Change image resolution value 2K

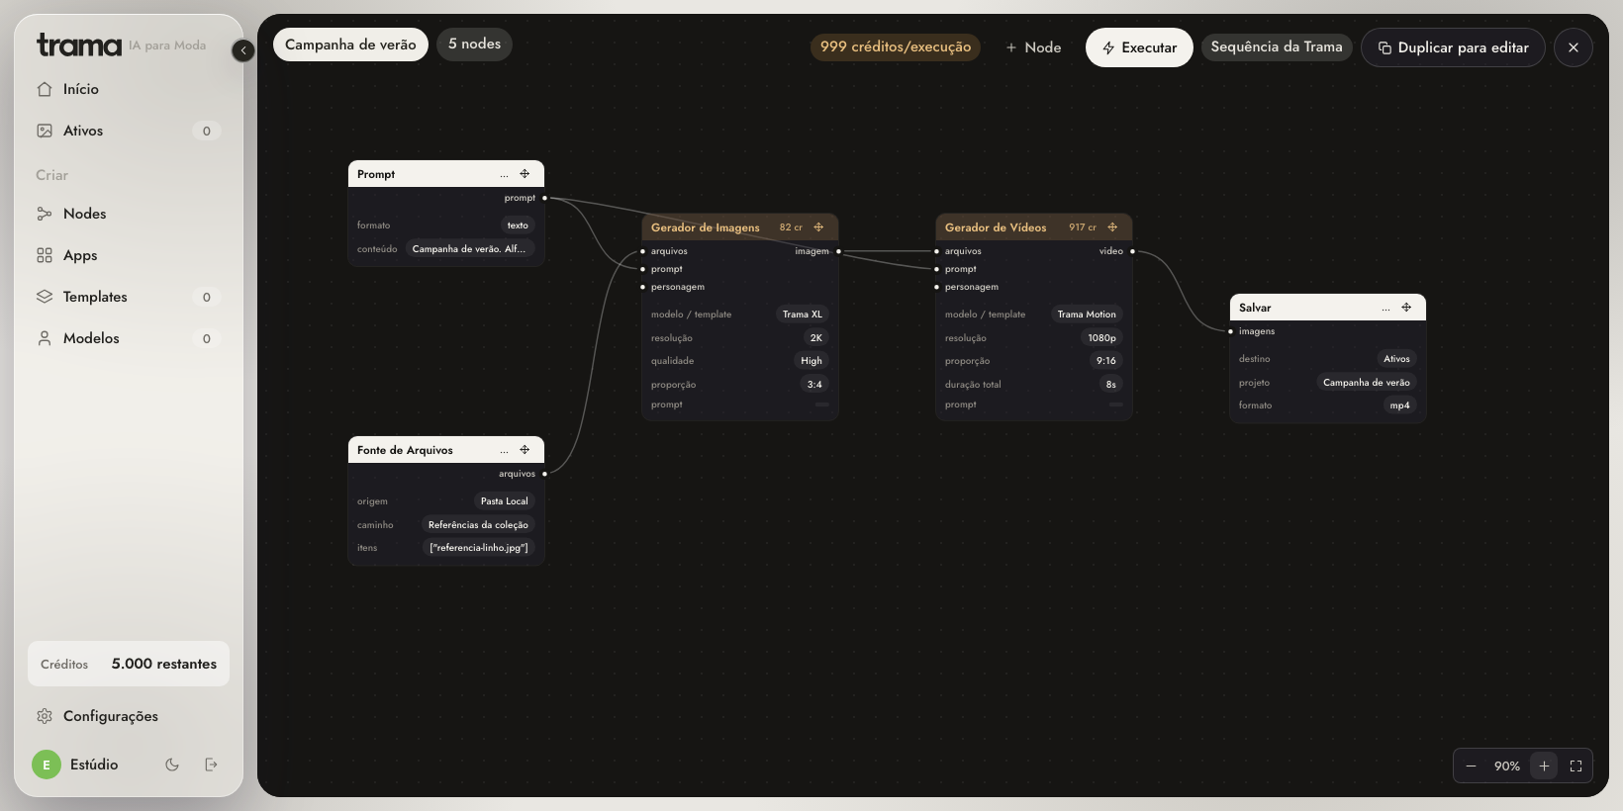point(816,338)
